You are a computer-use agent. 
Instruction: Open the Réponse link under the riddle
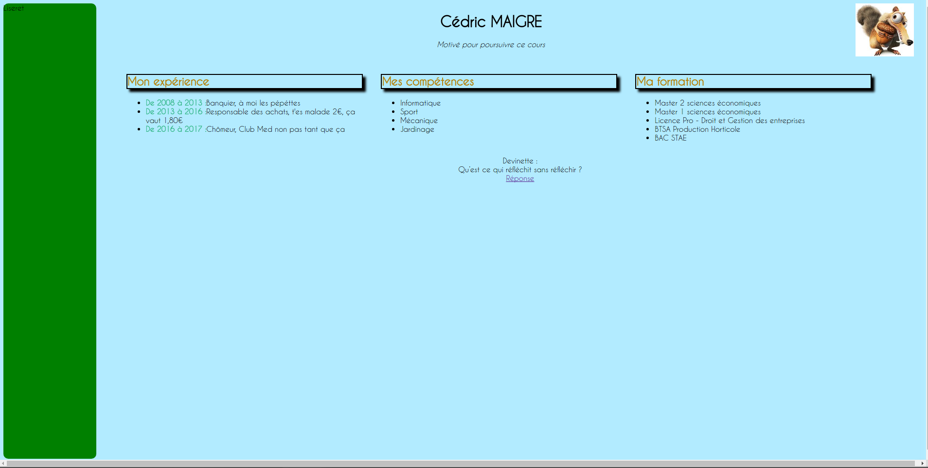519,178
